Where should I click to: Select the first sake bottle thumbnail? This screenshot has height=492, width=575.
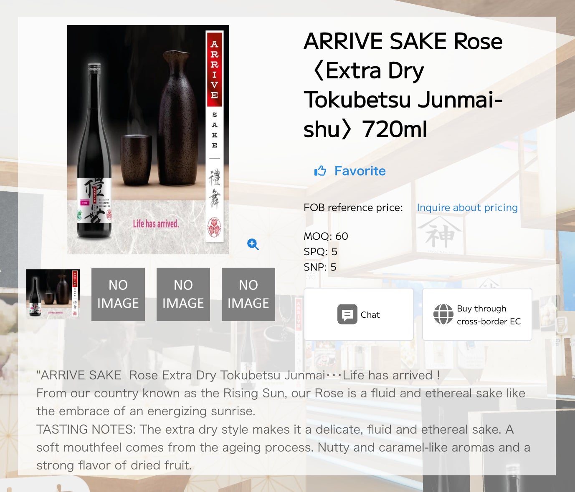pos(53,294)
